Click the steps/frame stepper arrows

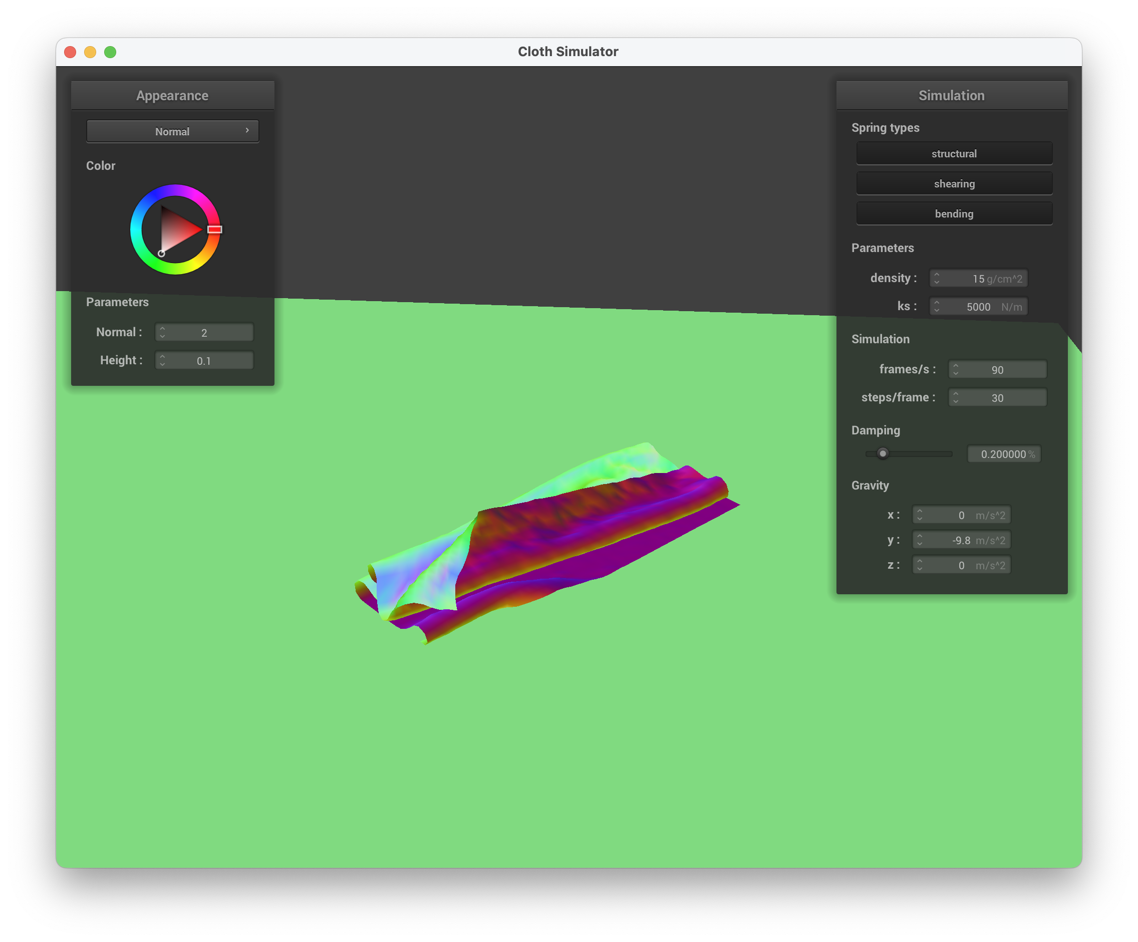[x=955, y=398]
